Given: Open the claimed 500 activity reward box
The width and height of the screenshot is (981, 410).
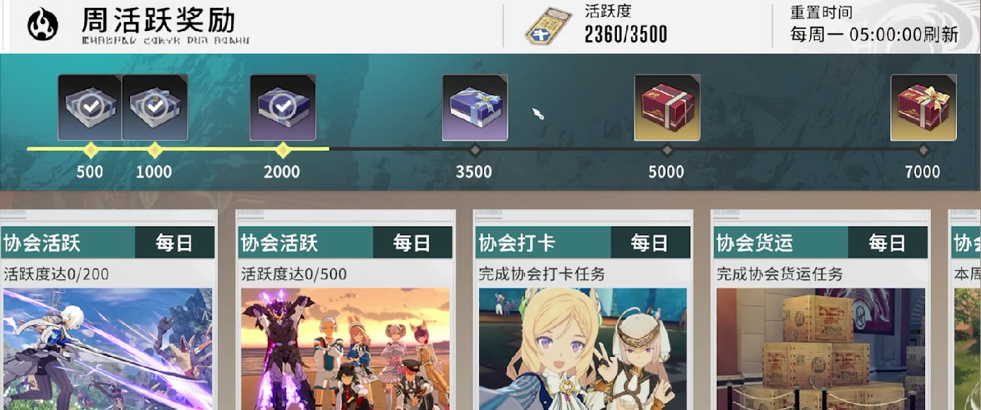Looking at the screenshot, I should point(90,107).
